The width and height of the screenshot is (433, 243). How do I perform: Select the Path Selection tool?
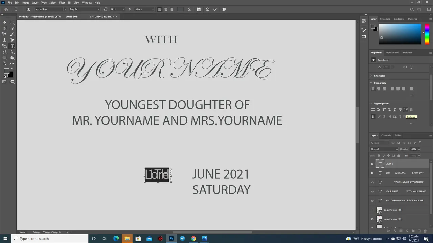[12, 52]
